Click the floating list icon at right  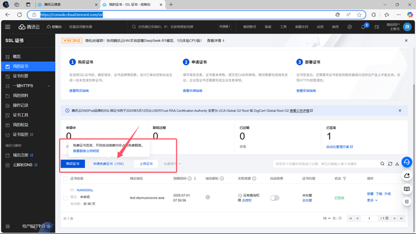coord(407,202)
